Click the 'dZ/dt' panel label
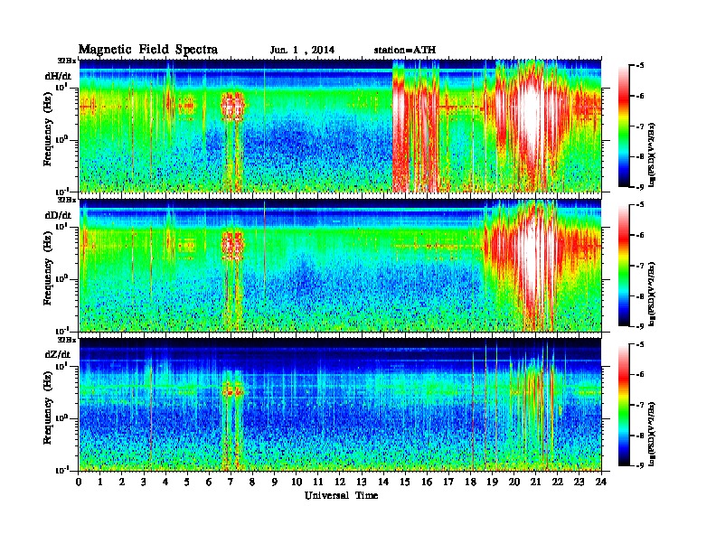 (x=58, y=354)
